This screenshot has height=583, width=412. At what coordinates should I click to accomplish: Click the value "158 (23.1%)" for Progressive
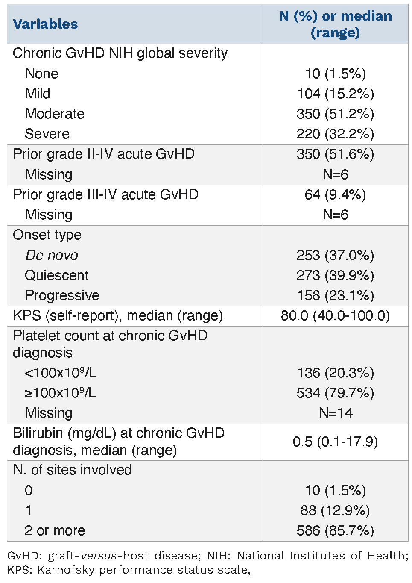335,295
